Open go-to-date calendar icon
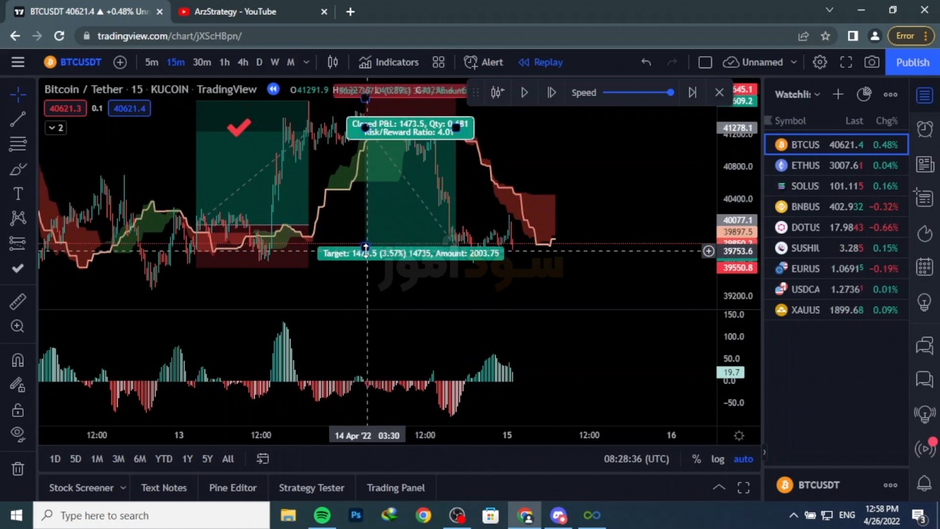Screen dimensions: 940x529 point(263,459)
